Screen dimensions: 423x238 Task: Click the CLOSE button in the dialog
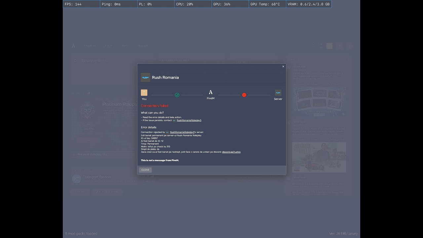(145, 170)
